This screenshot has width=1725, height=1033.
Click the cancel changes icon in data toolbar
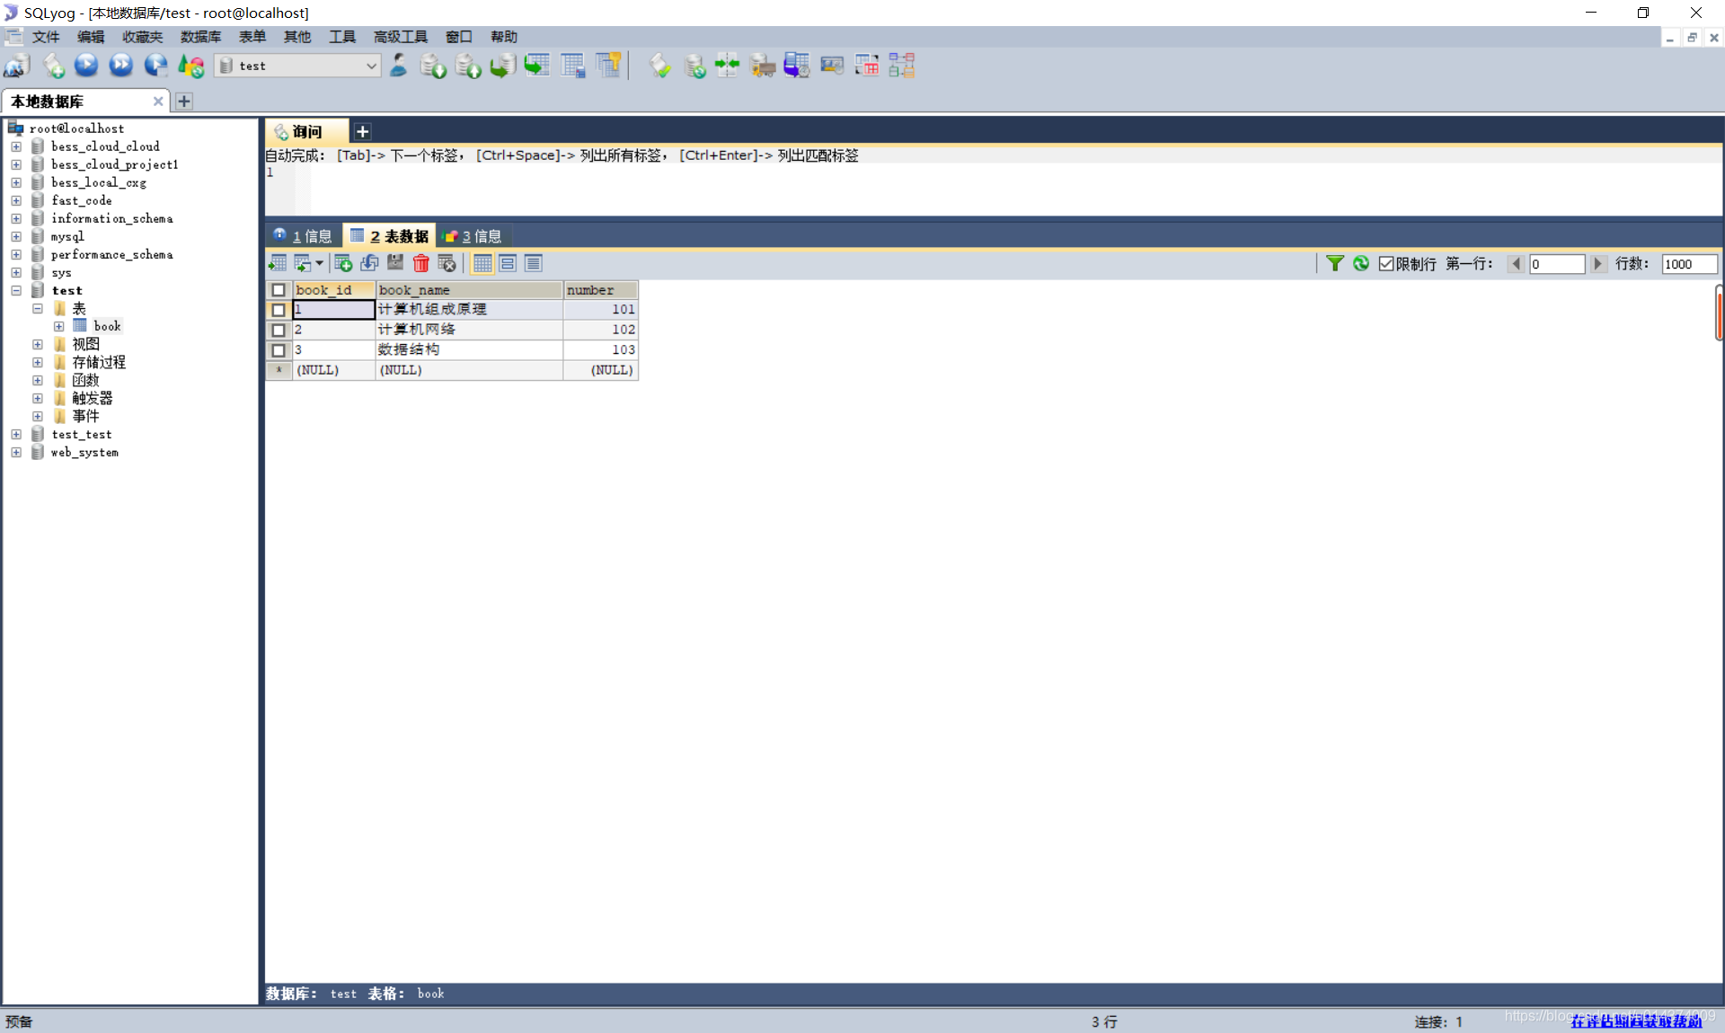[x=447, y=263]
